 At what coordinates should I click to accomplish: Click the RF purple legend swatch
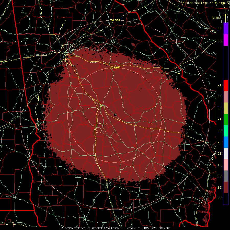[226, 28]
